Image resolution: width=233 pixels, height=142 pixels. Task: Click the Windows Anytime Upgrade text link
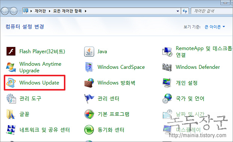click(40, 67)
